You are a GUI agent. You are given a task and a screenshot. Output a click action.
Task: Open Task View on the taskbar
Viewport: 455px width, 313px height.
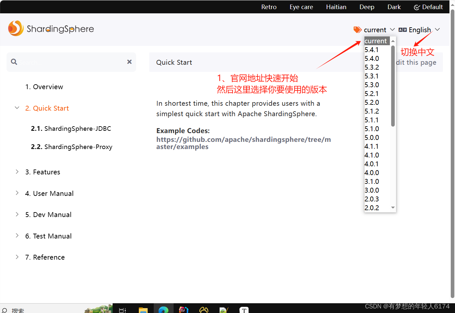click(122, 310)
